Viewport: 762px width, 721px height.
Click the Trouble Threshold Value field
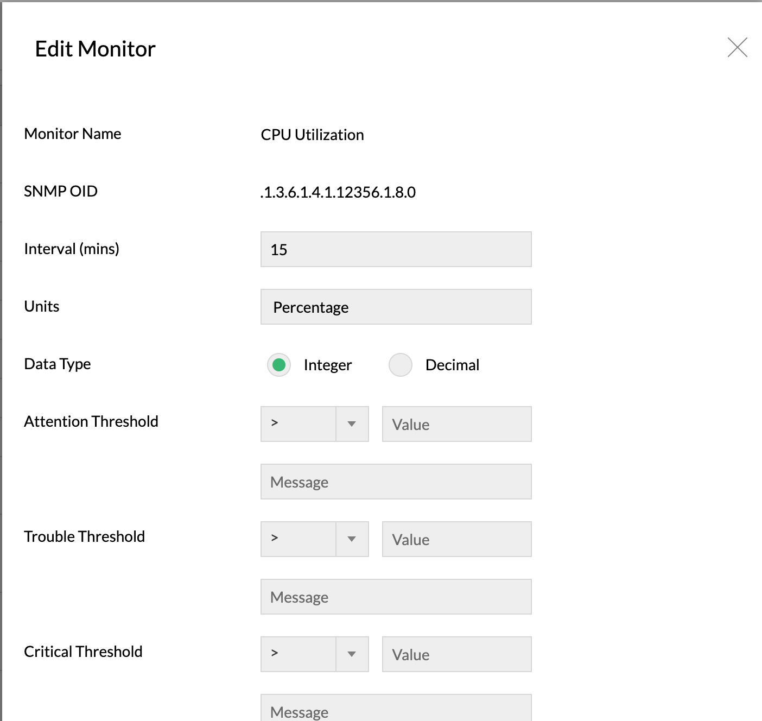pyautogui.click(x=457, y=539)
